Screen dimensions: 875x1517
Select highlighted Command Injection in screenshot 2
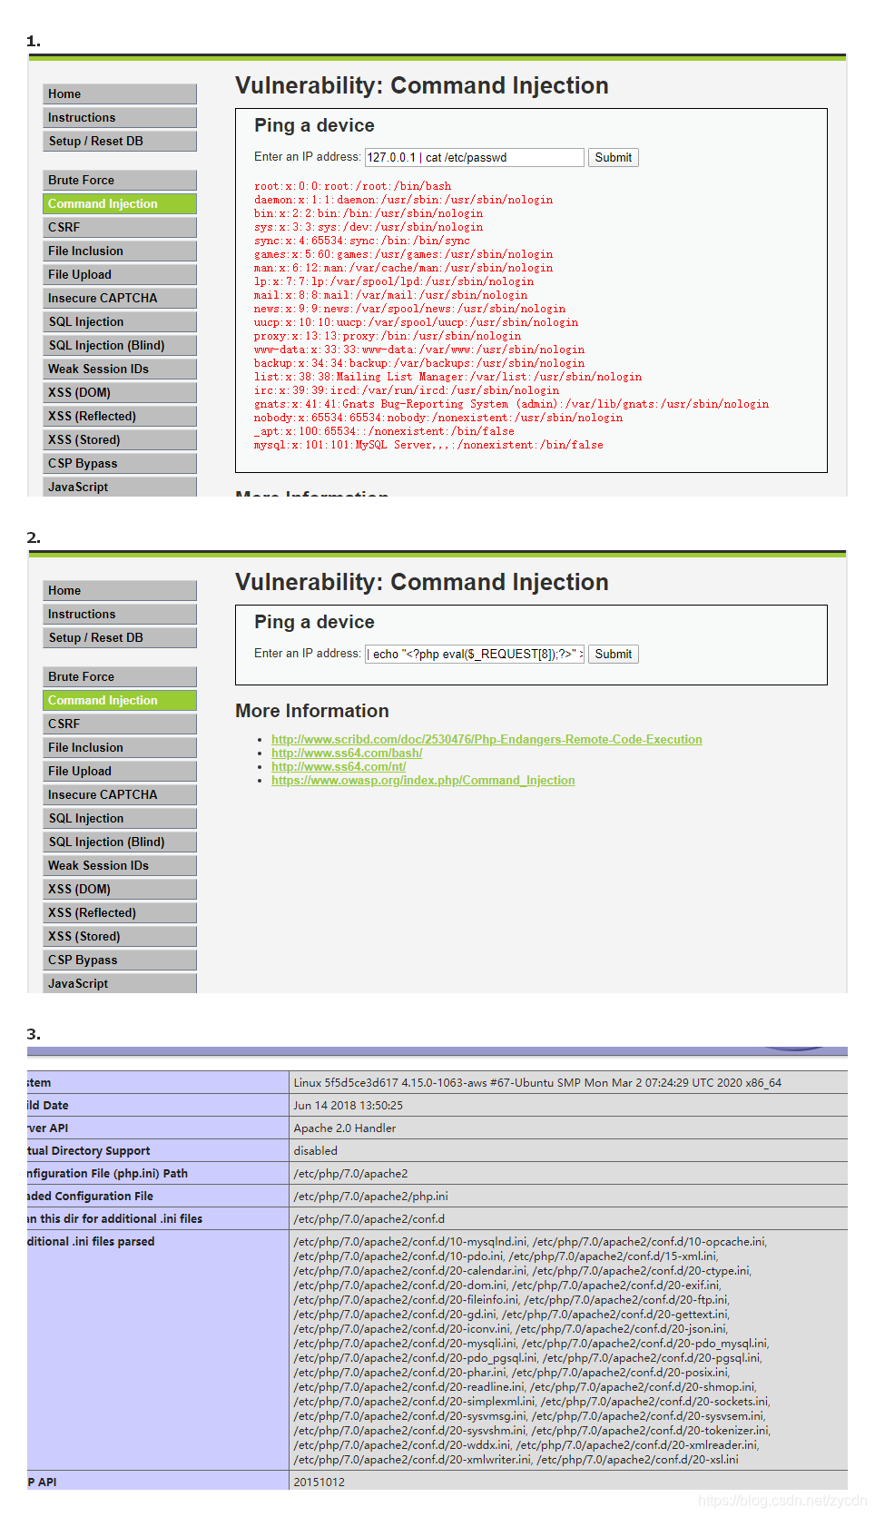click(x=119, y=700)
